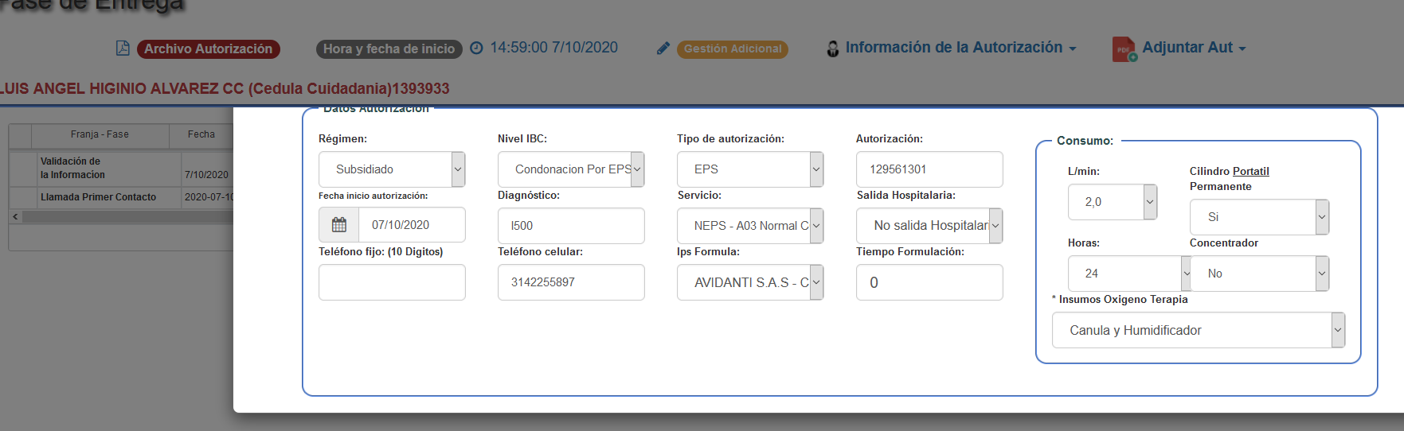Click the PDF file icon beside Archivo Autorización
Image resolution: width=1404 pixels, height=431 pixels.
click(x=123, y=49)
